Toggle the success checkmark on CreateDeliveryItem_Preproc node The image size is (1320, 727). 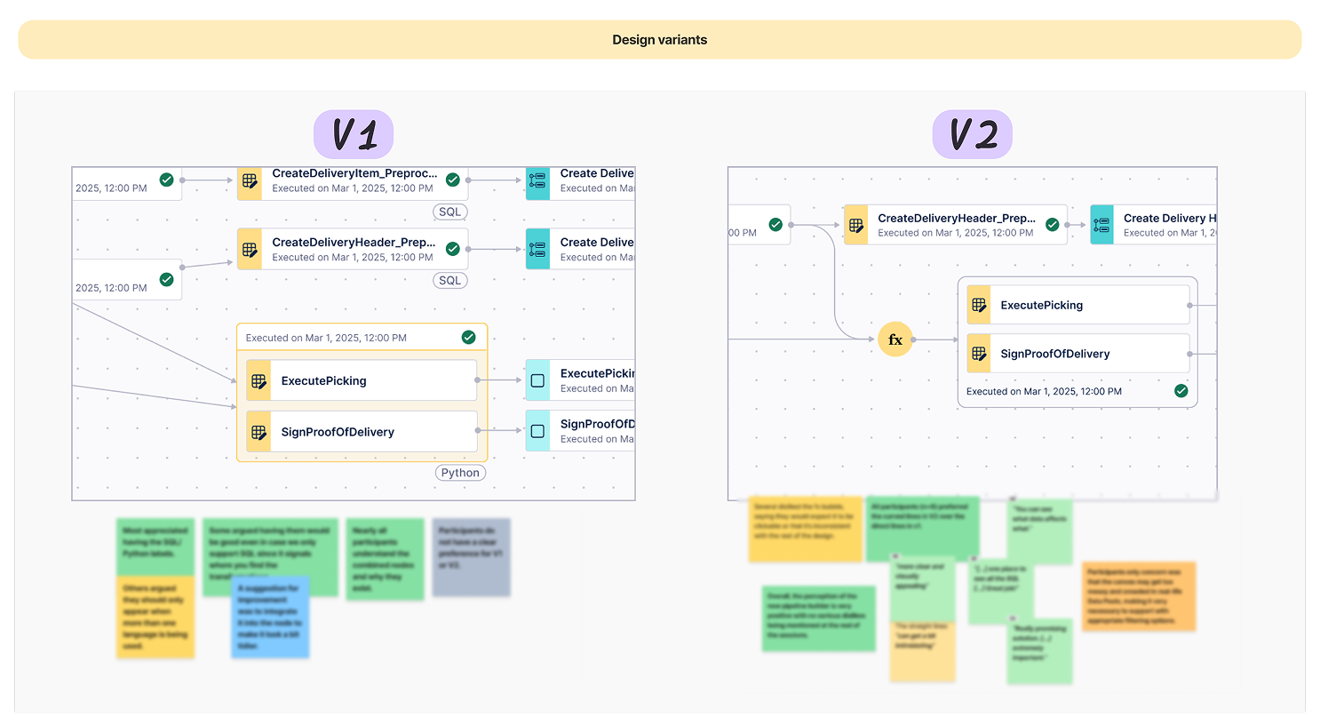453,179
